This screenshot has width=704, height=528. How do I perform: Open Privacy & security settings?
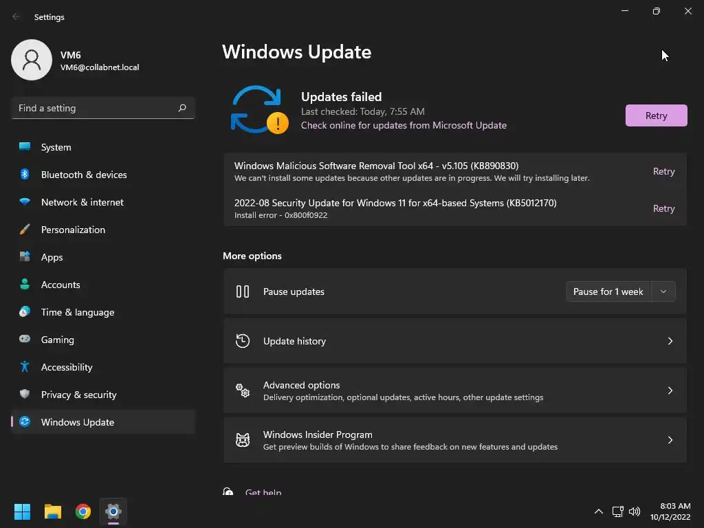(103, 394)
